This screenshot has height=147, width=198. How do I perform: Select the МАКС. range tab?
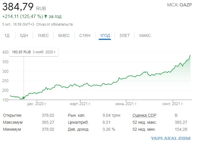pos(145,36)
